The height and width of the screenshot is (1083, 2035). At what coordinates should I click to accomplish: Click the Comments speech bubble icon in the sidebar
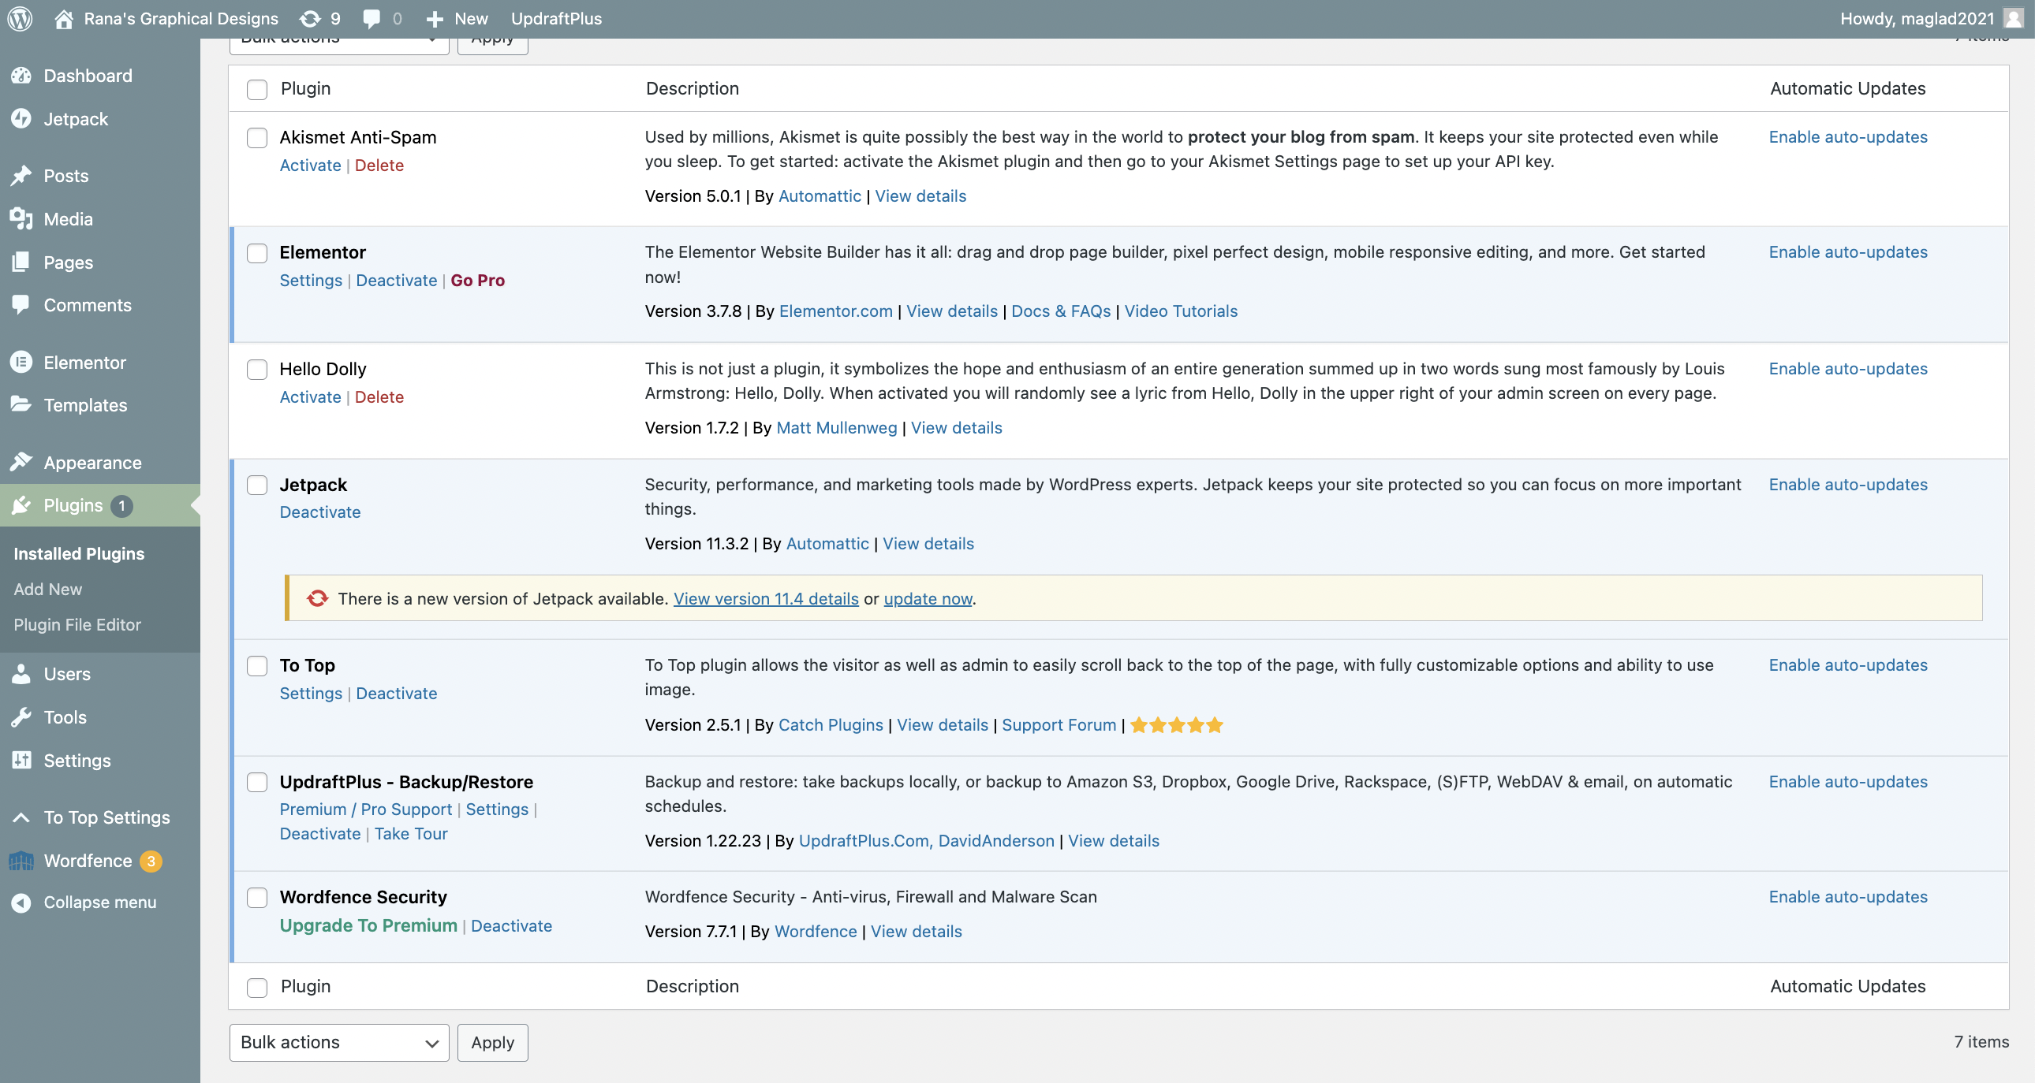click(21, 305)
